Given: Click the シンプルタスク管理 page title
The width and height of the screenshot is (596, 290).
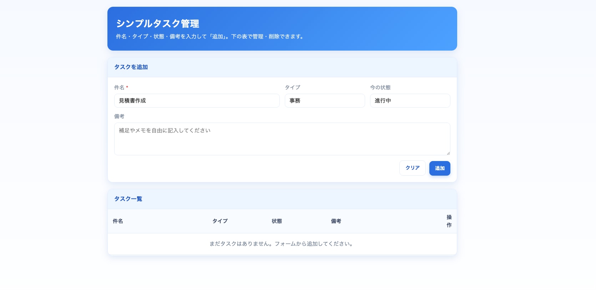Looking at the screenshot, I should pos(157,24).
